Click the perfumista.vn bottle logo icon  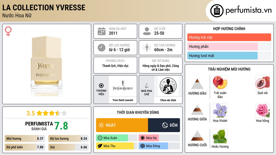coord(217,11)
